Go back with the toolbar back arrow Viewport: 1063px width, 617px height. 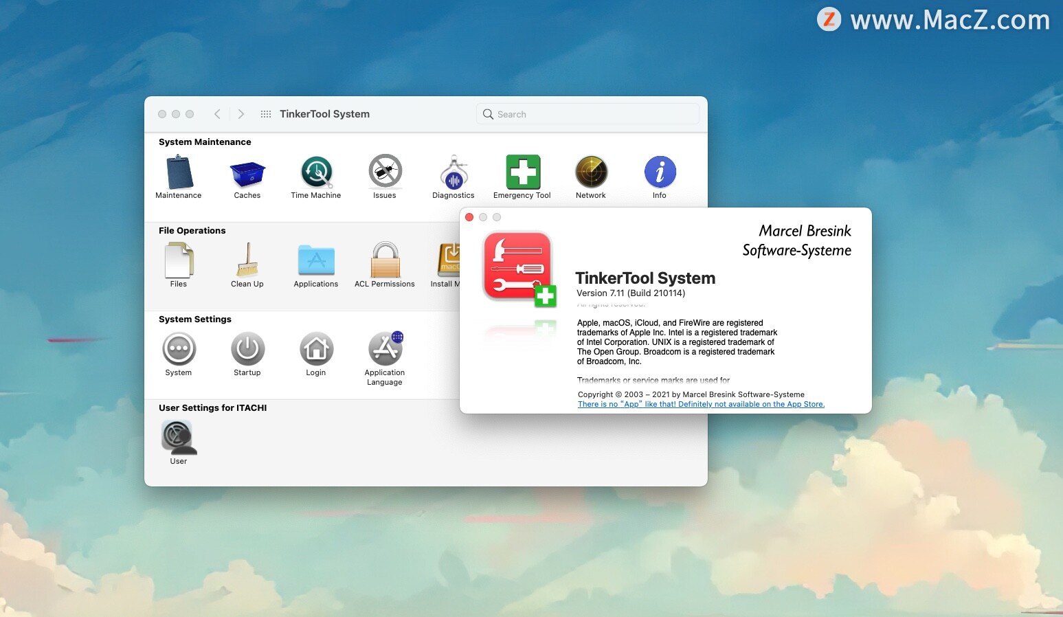[x=217, y=114]
